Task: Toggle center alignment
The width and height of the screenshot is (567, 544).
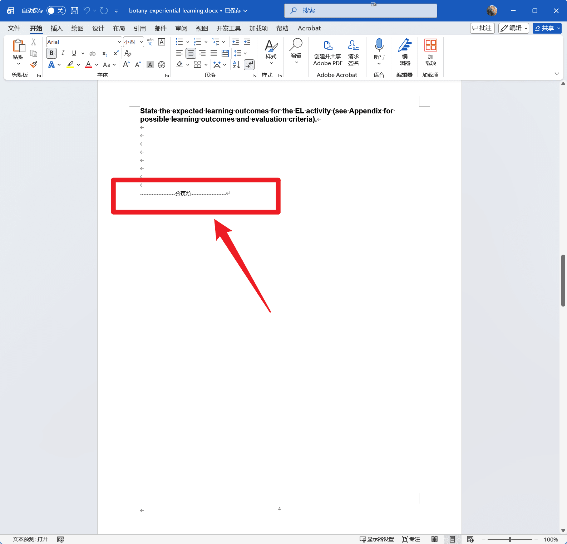Action: click(x=191, y=53)
